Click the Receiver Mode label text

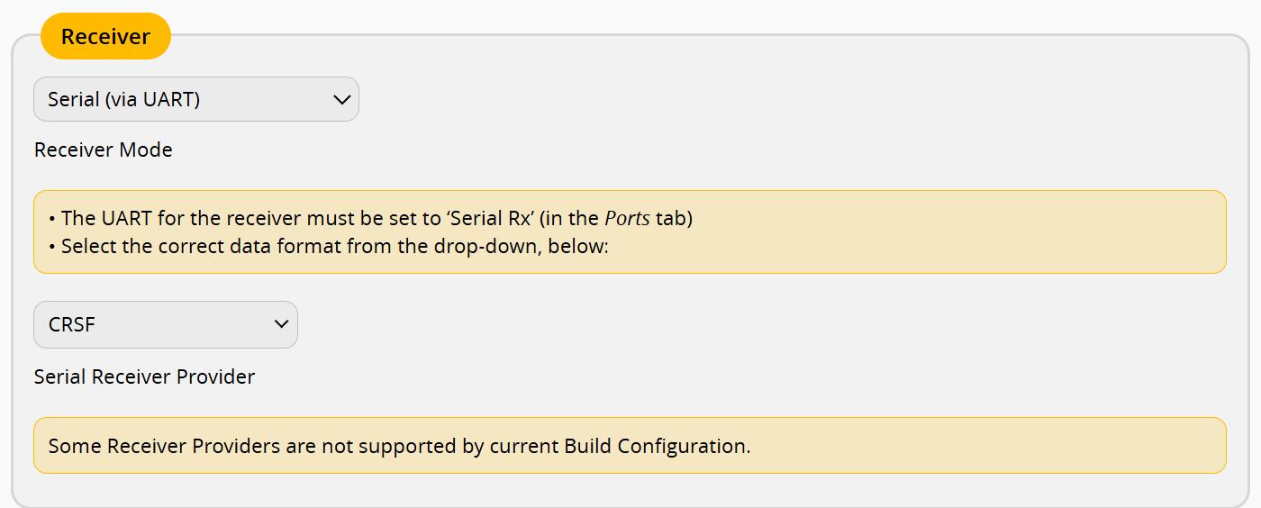coord(103,150)
